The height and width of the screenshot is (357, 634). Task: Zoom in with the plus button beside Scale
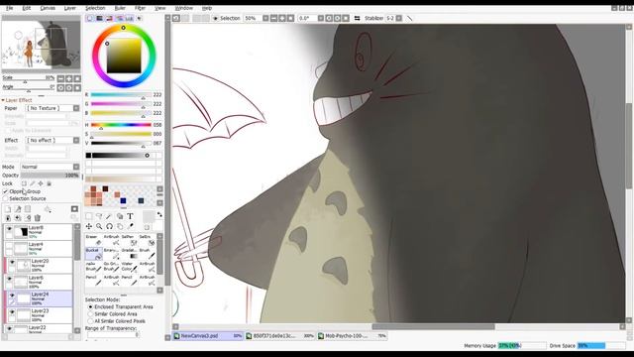click(x=69, y=78)
